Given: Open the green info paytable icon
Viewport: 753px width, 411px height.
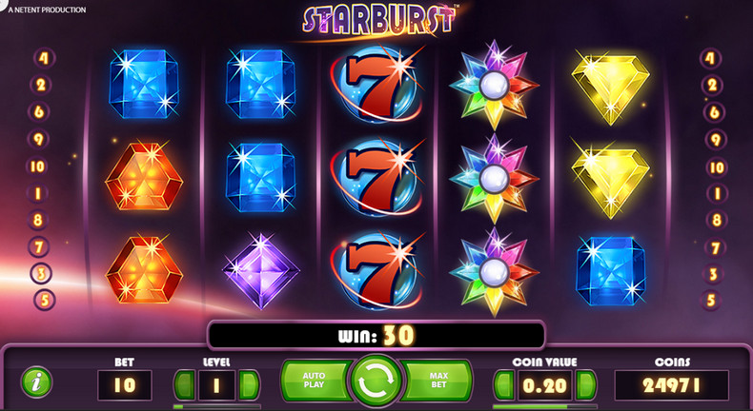Looking at the screenshot, I should tap(36, 382).
